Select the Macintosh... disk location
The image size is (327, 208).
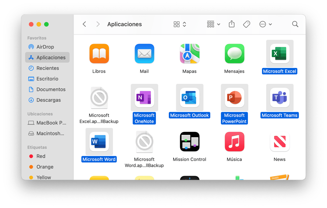pyautogui.click(x=47, y=133)
